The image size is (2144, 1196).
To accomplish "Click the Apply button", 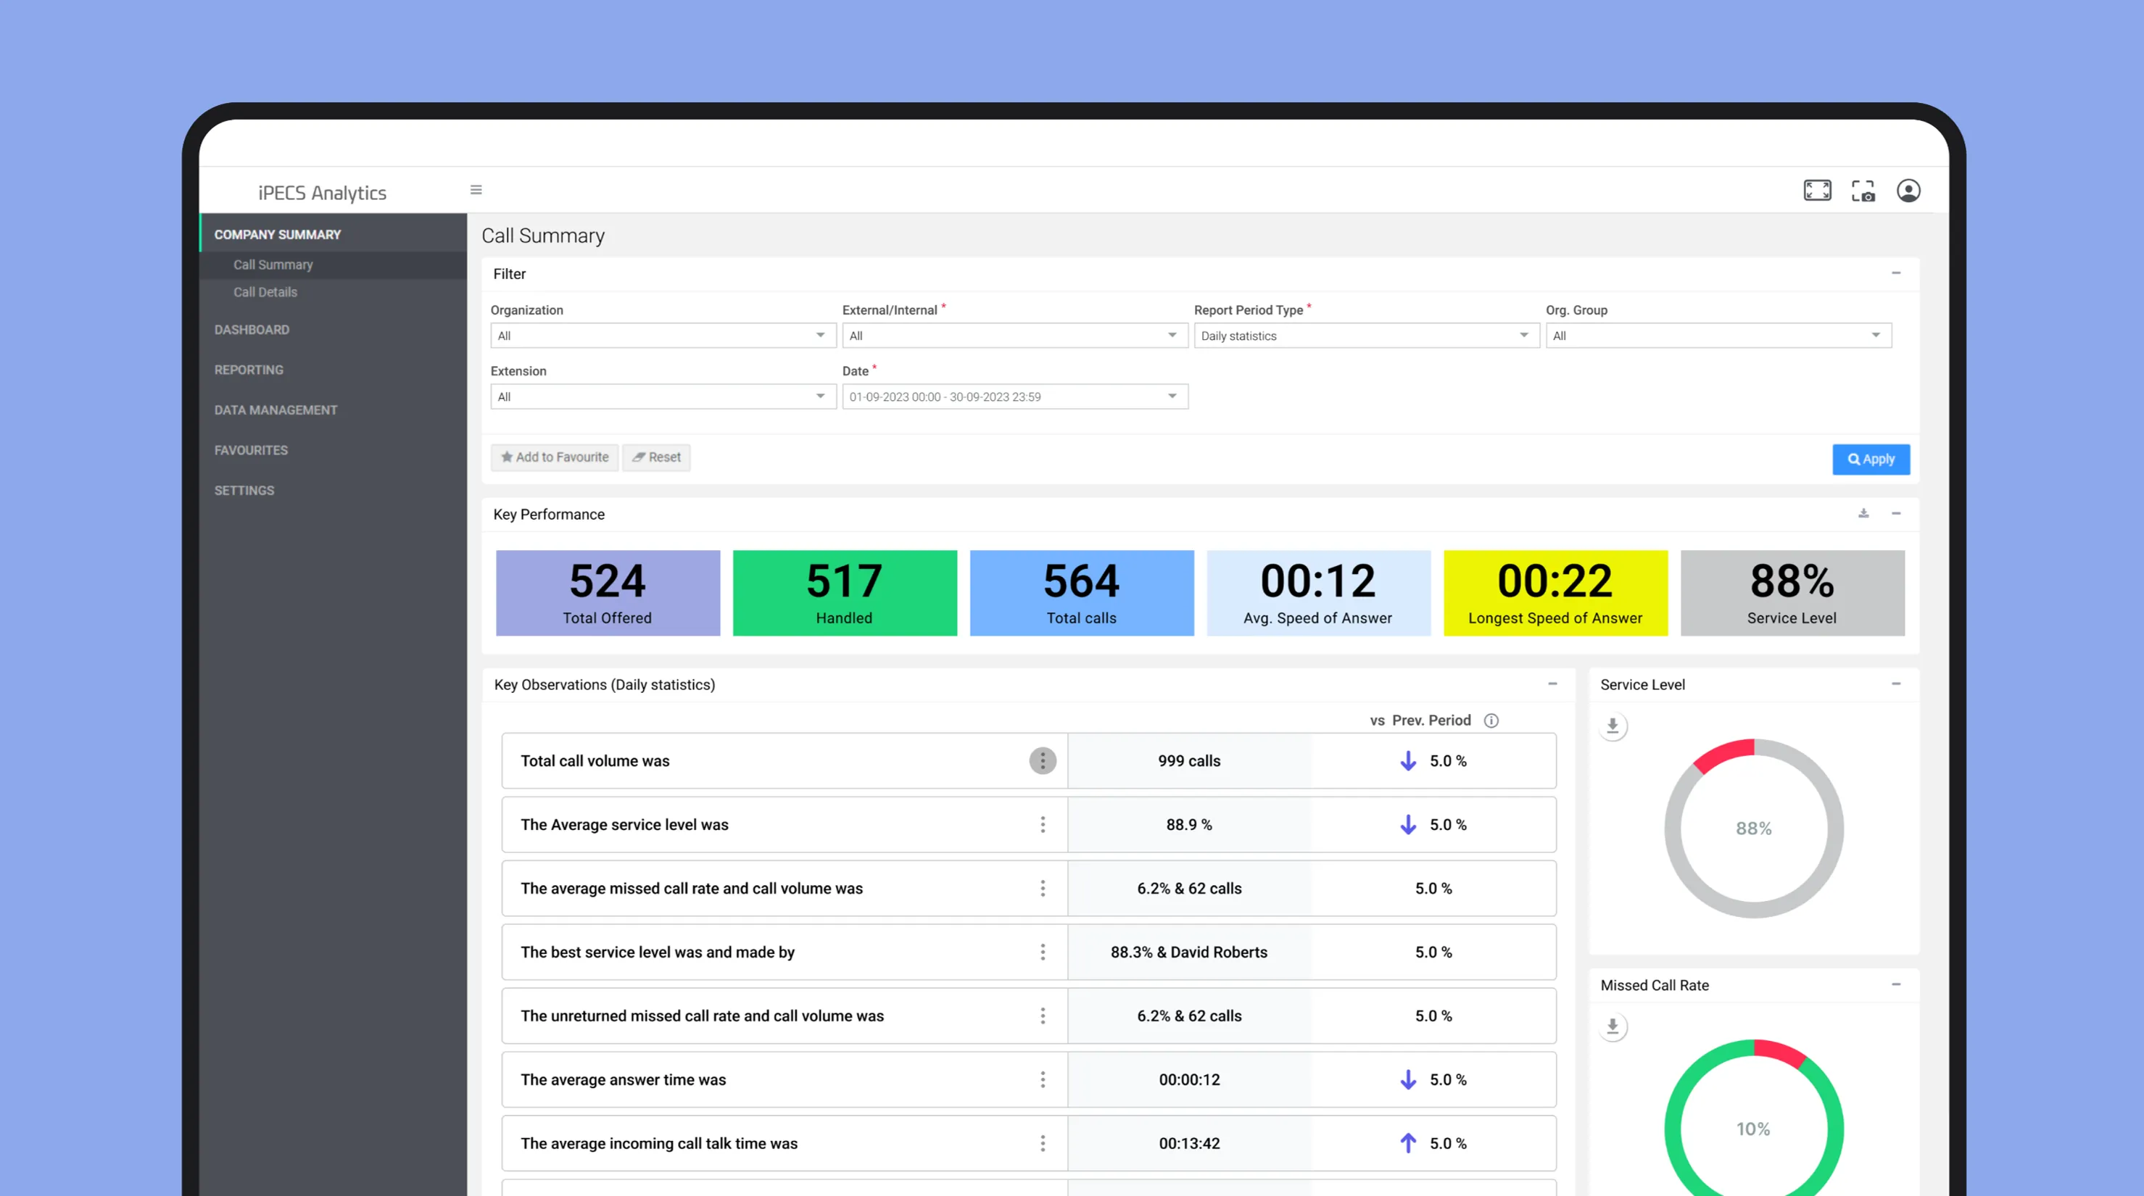I will (1870, 460).
